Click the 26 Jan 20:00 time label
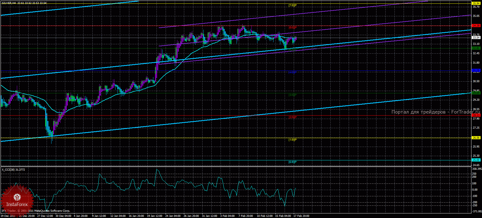 [x=191, y=216]
